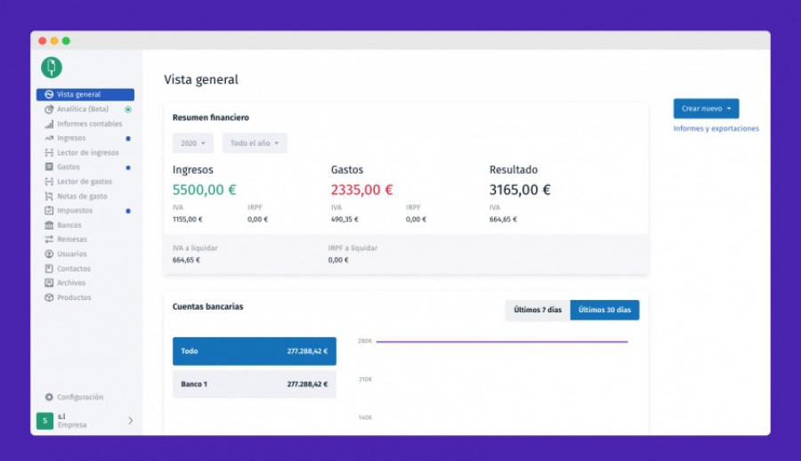Click the Gastos amount 2335,00 €
The width and height of the screenshot is (801, 461).
[361, 190]
